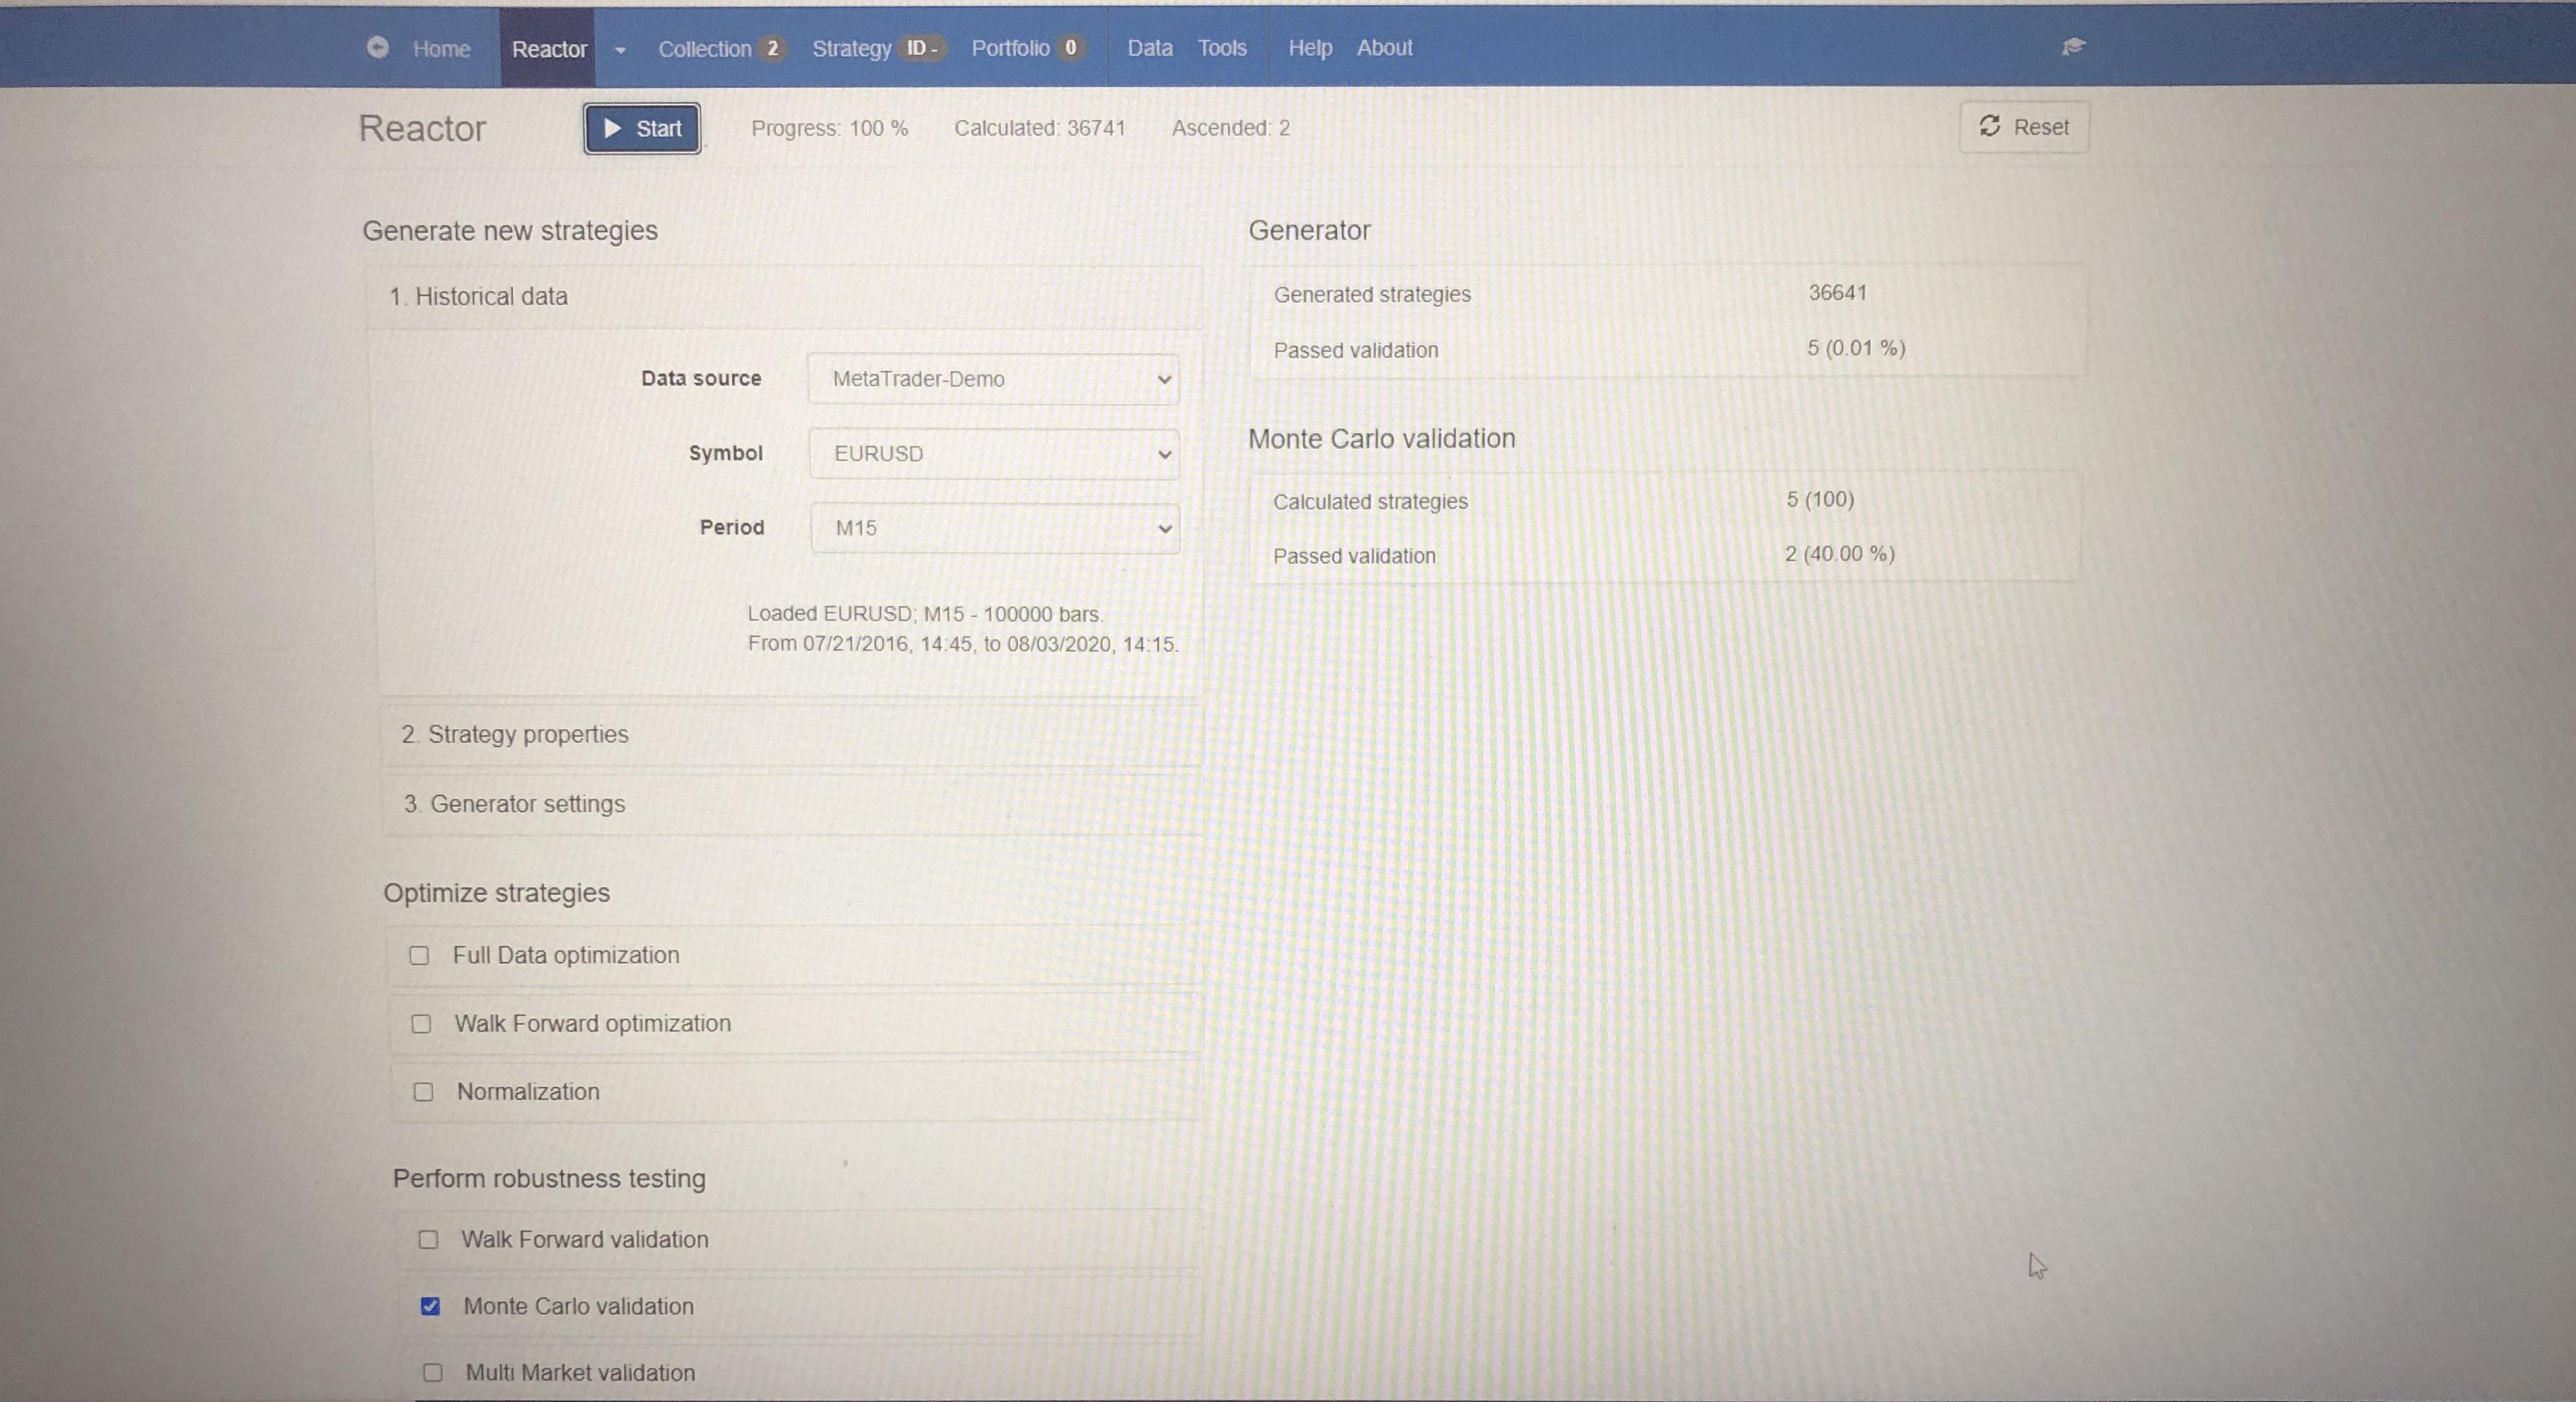Open the Data menu

[x=1150, y=48]
